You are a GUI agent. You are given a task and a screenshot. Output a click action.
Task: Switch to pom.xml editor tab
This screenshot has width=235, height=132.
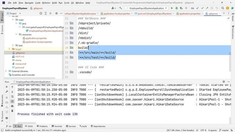pos(154,14)
